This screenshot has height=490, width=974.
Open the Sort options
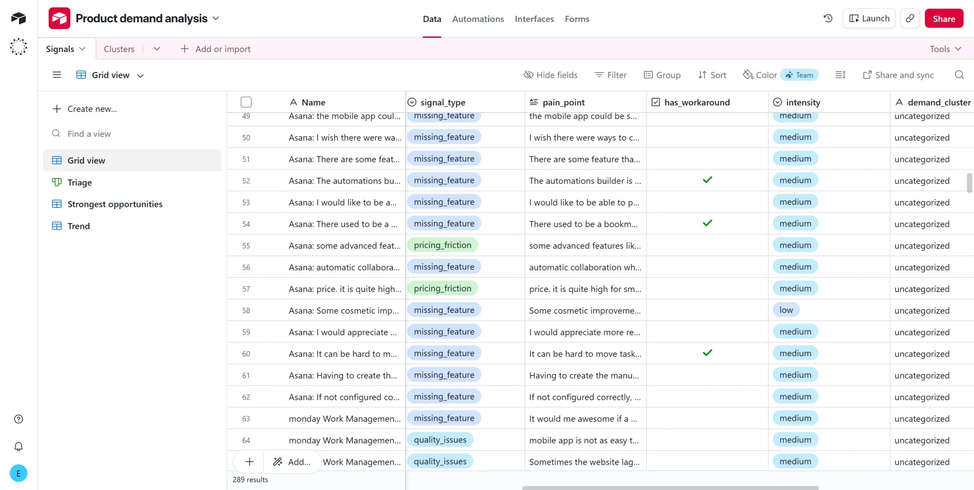712,75
